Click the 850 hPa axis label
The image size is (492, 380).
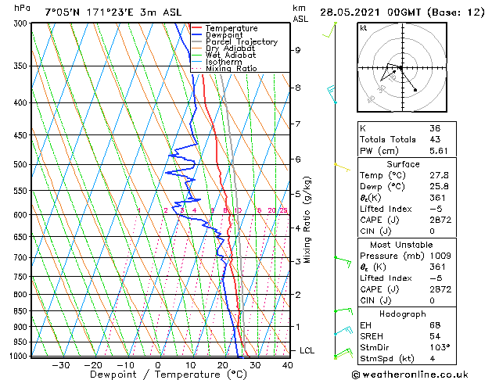[20, 311]
